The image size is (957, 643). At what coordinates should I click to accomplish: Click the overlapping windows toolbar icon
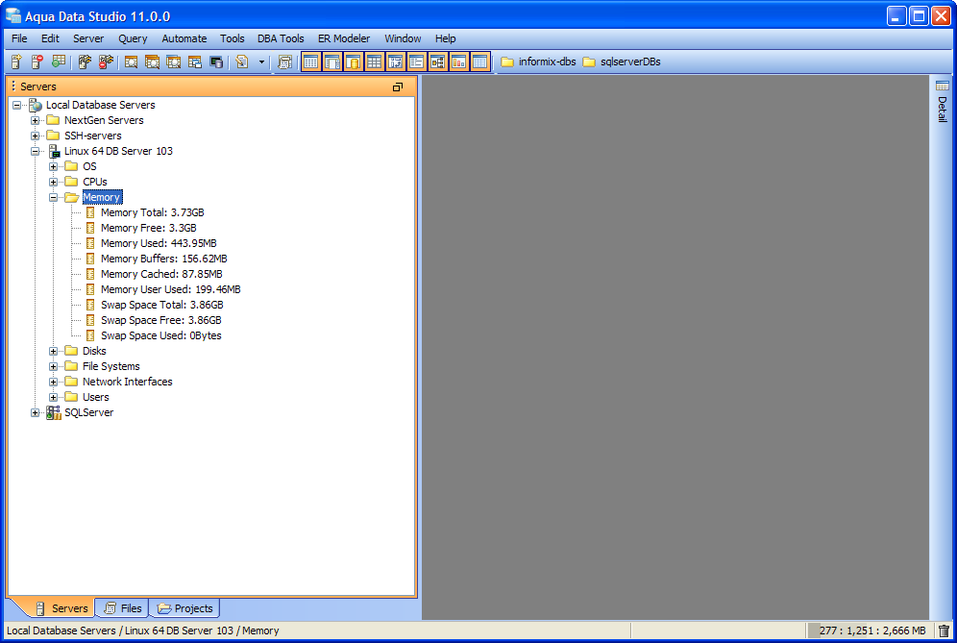(x=195, y=62)
